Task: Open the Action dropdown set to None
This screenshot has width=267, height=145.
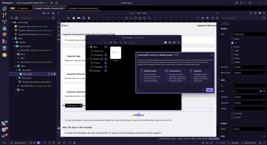Action: 249,129
